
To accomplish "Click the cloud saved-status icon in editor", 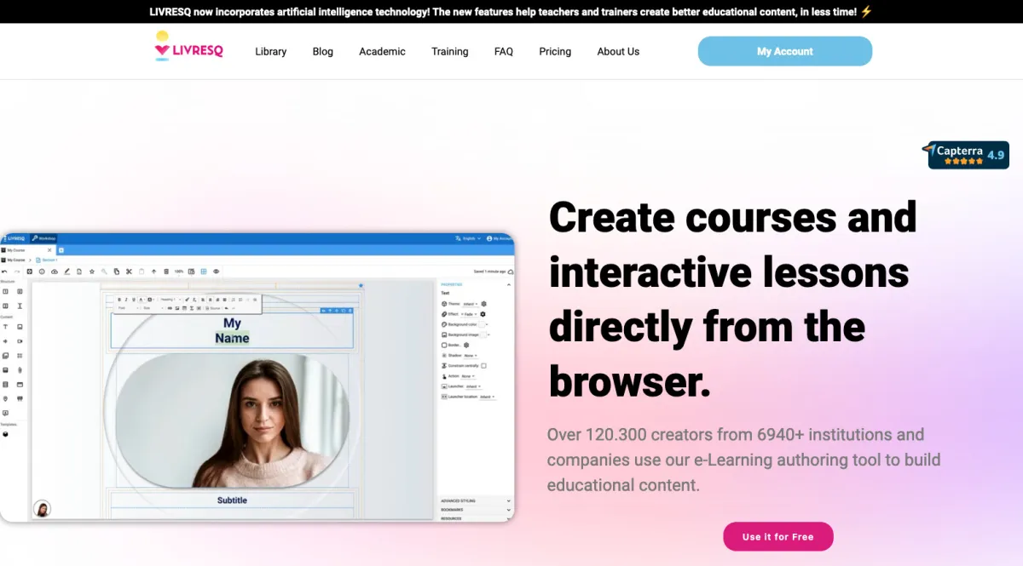I will [511, 272].
